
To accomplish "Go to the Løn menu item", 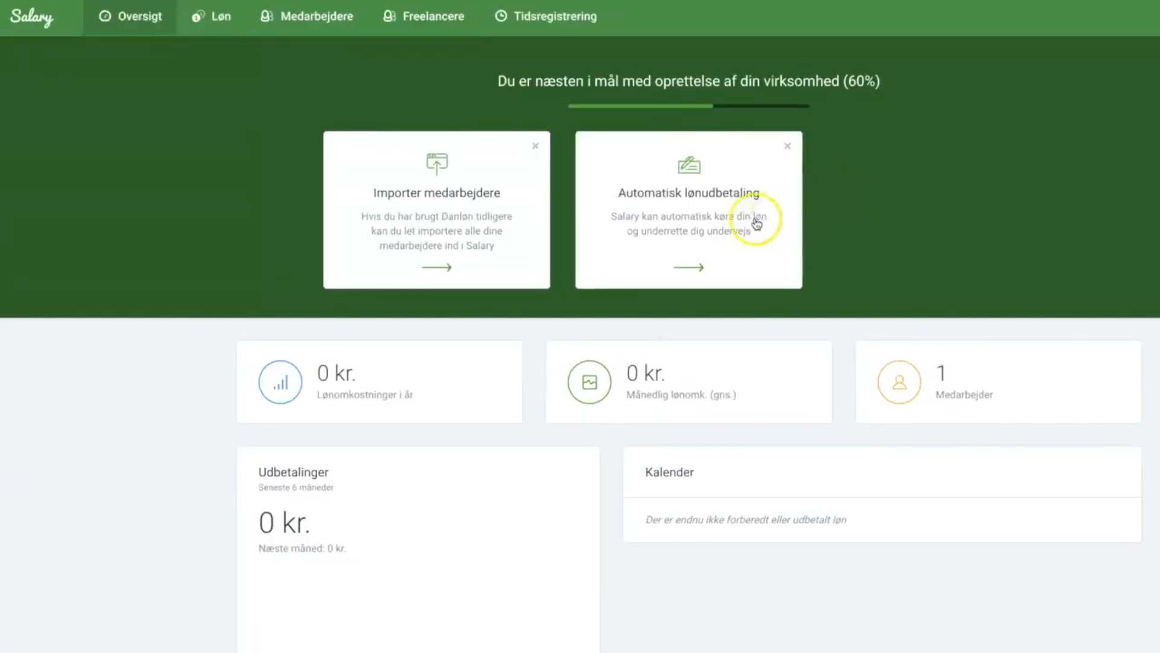I will (x=211, y=16).
